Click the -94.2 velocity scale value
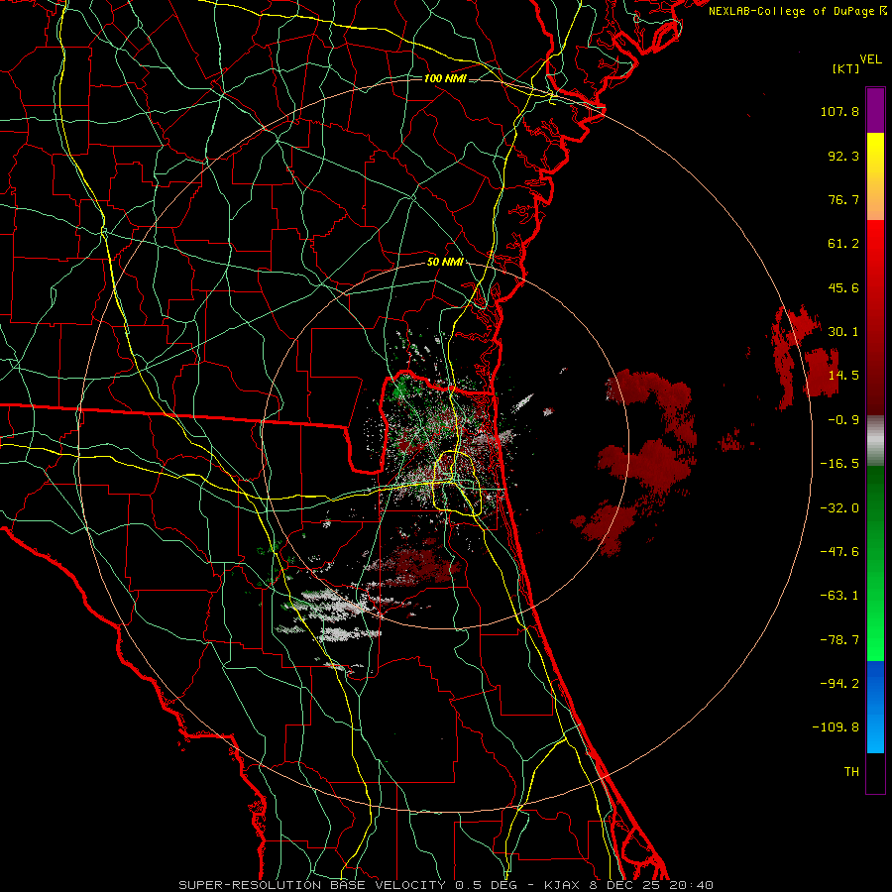Screen dimensions: 892x892 coord(839,684)
